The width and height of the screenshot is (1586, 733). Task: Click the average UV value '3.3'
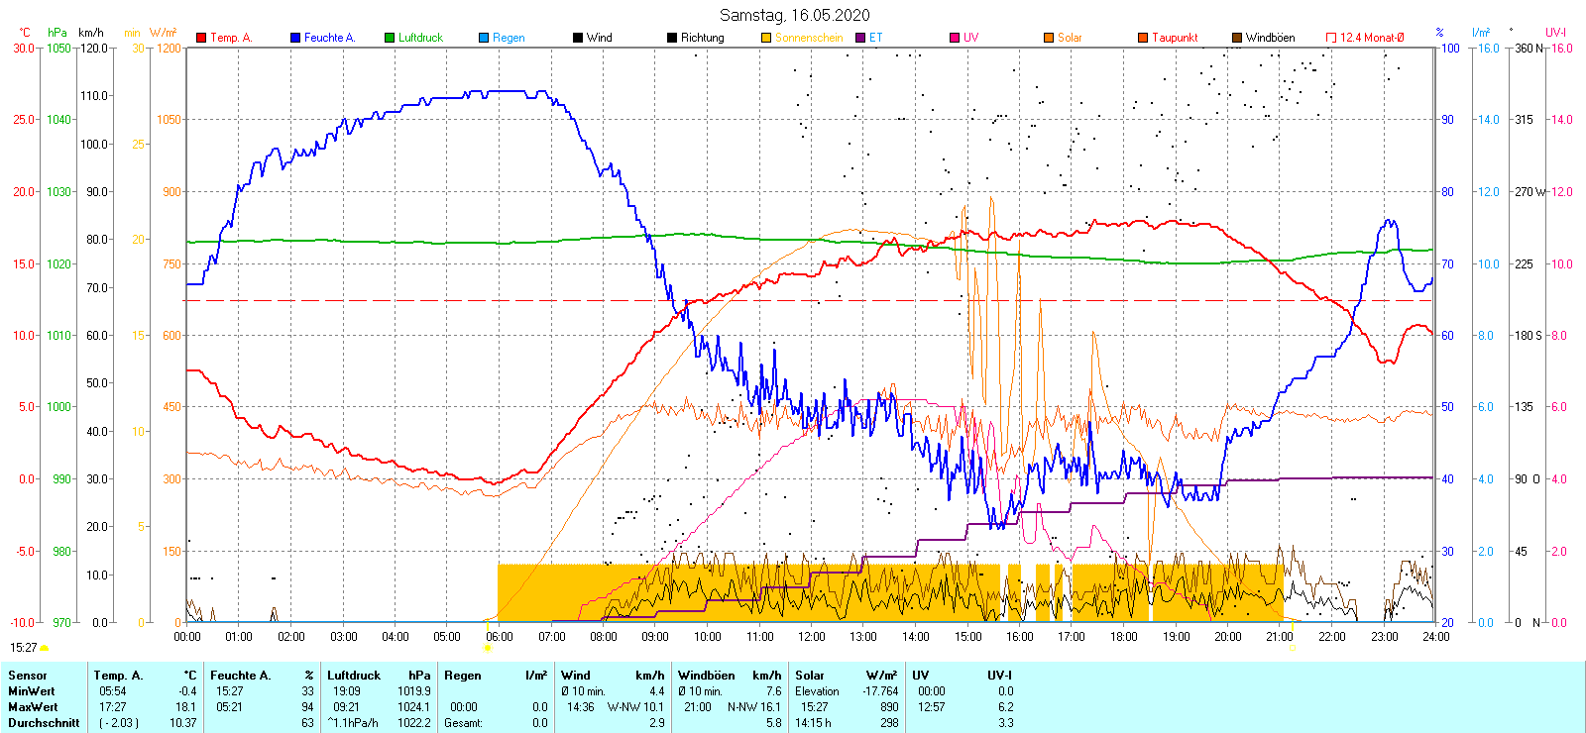pyautogui.click(x=1005, y=723)
